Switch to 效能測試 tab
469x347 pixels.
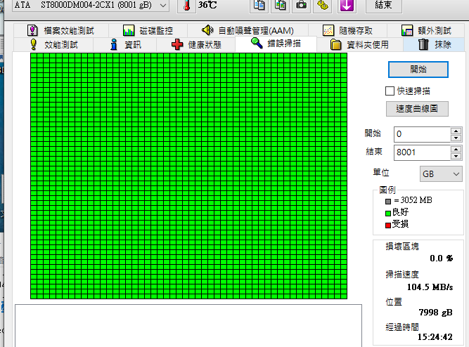point(54,44)
